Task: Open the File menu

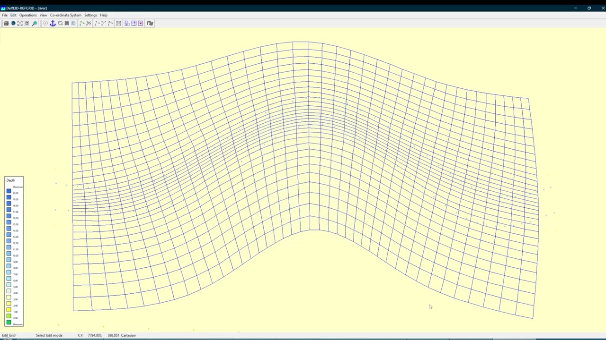Action: (x=5, y=15)
